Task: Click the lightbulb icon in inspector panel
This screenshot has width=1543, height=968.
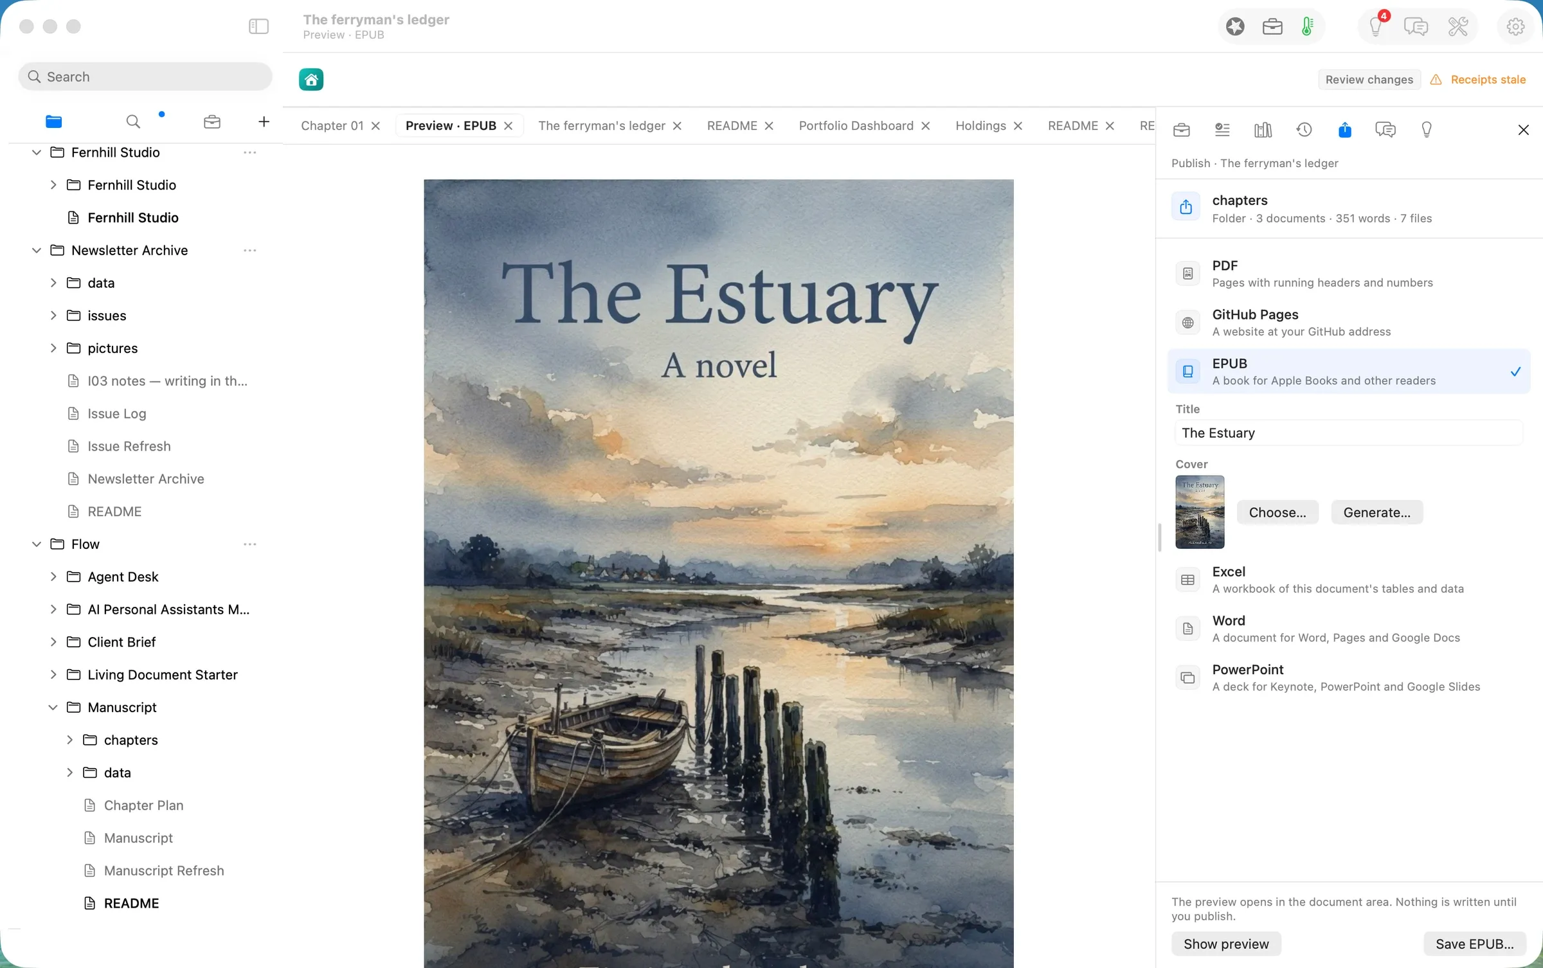Action: pyautogui.click(x=1426, y=130)
